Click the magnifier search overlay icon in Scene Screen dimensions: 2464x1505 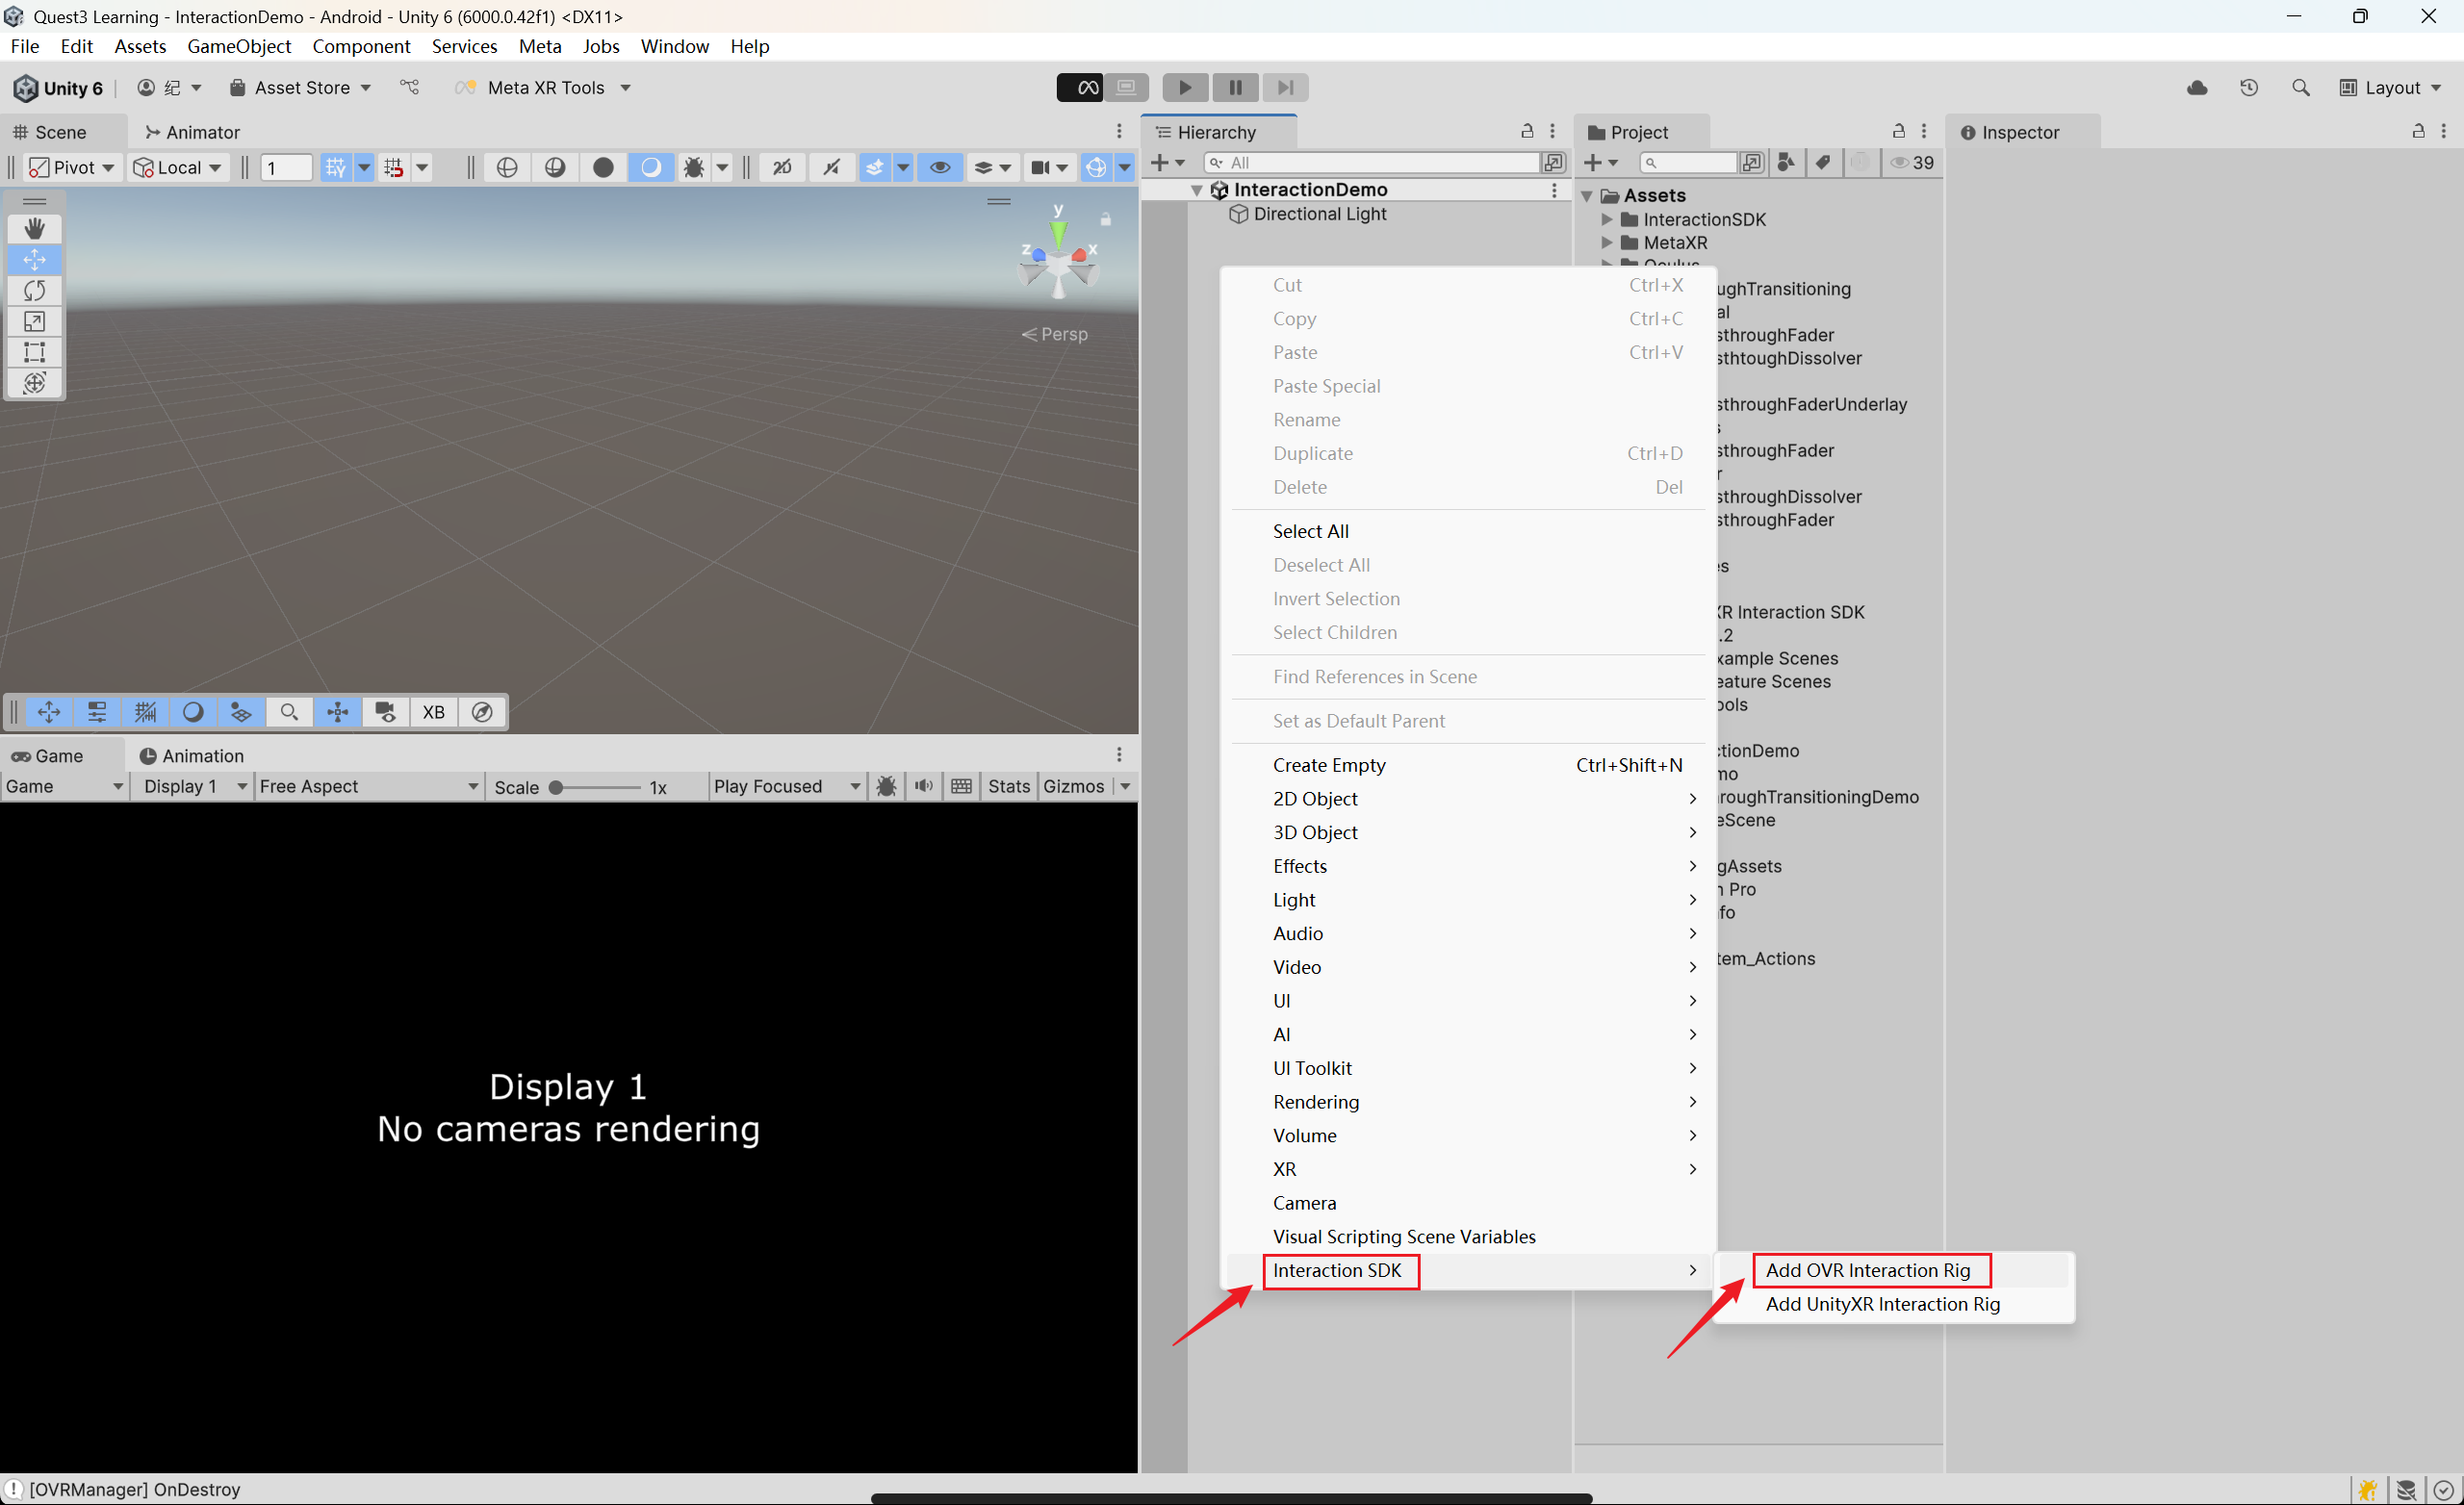[289, 712]
